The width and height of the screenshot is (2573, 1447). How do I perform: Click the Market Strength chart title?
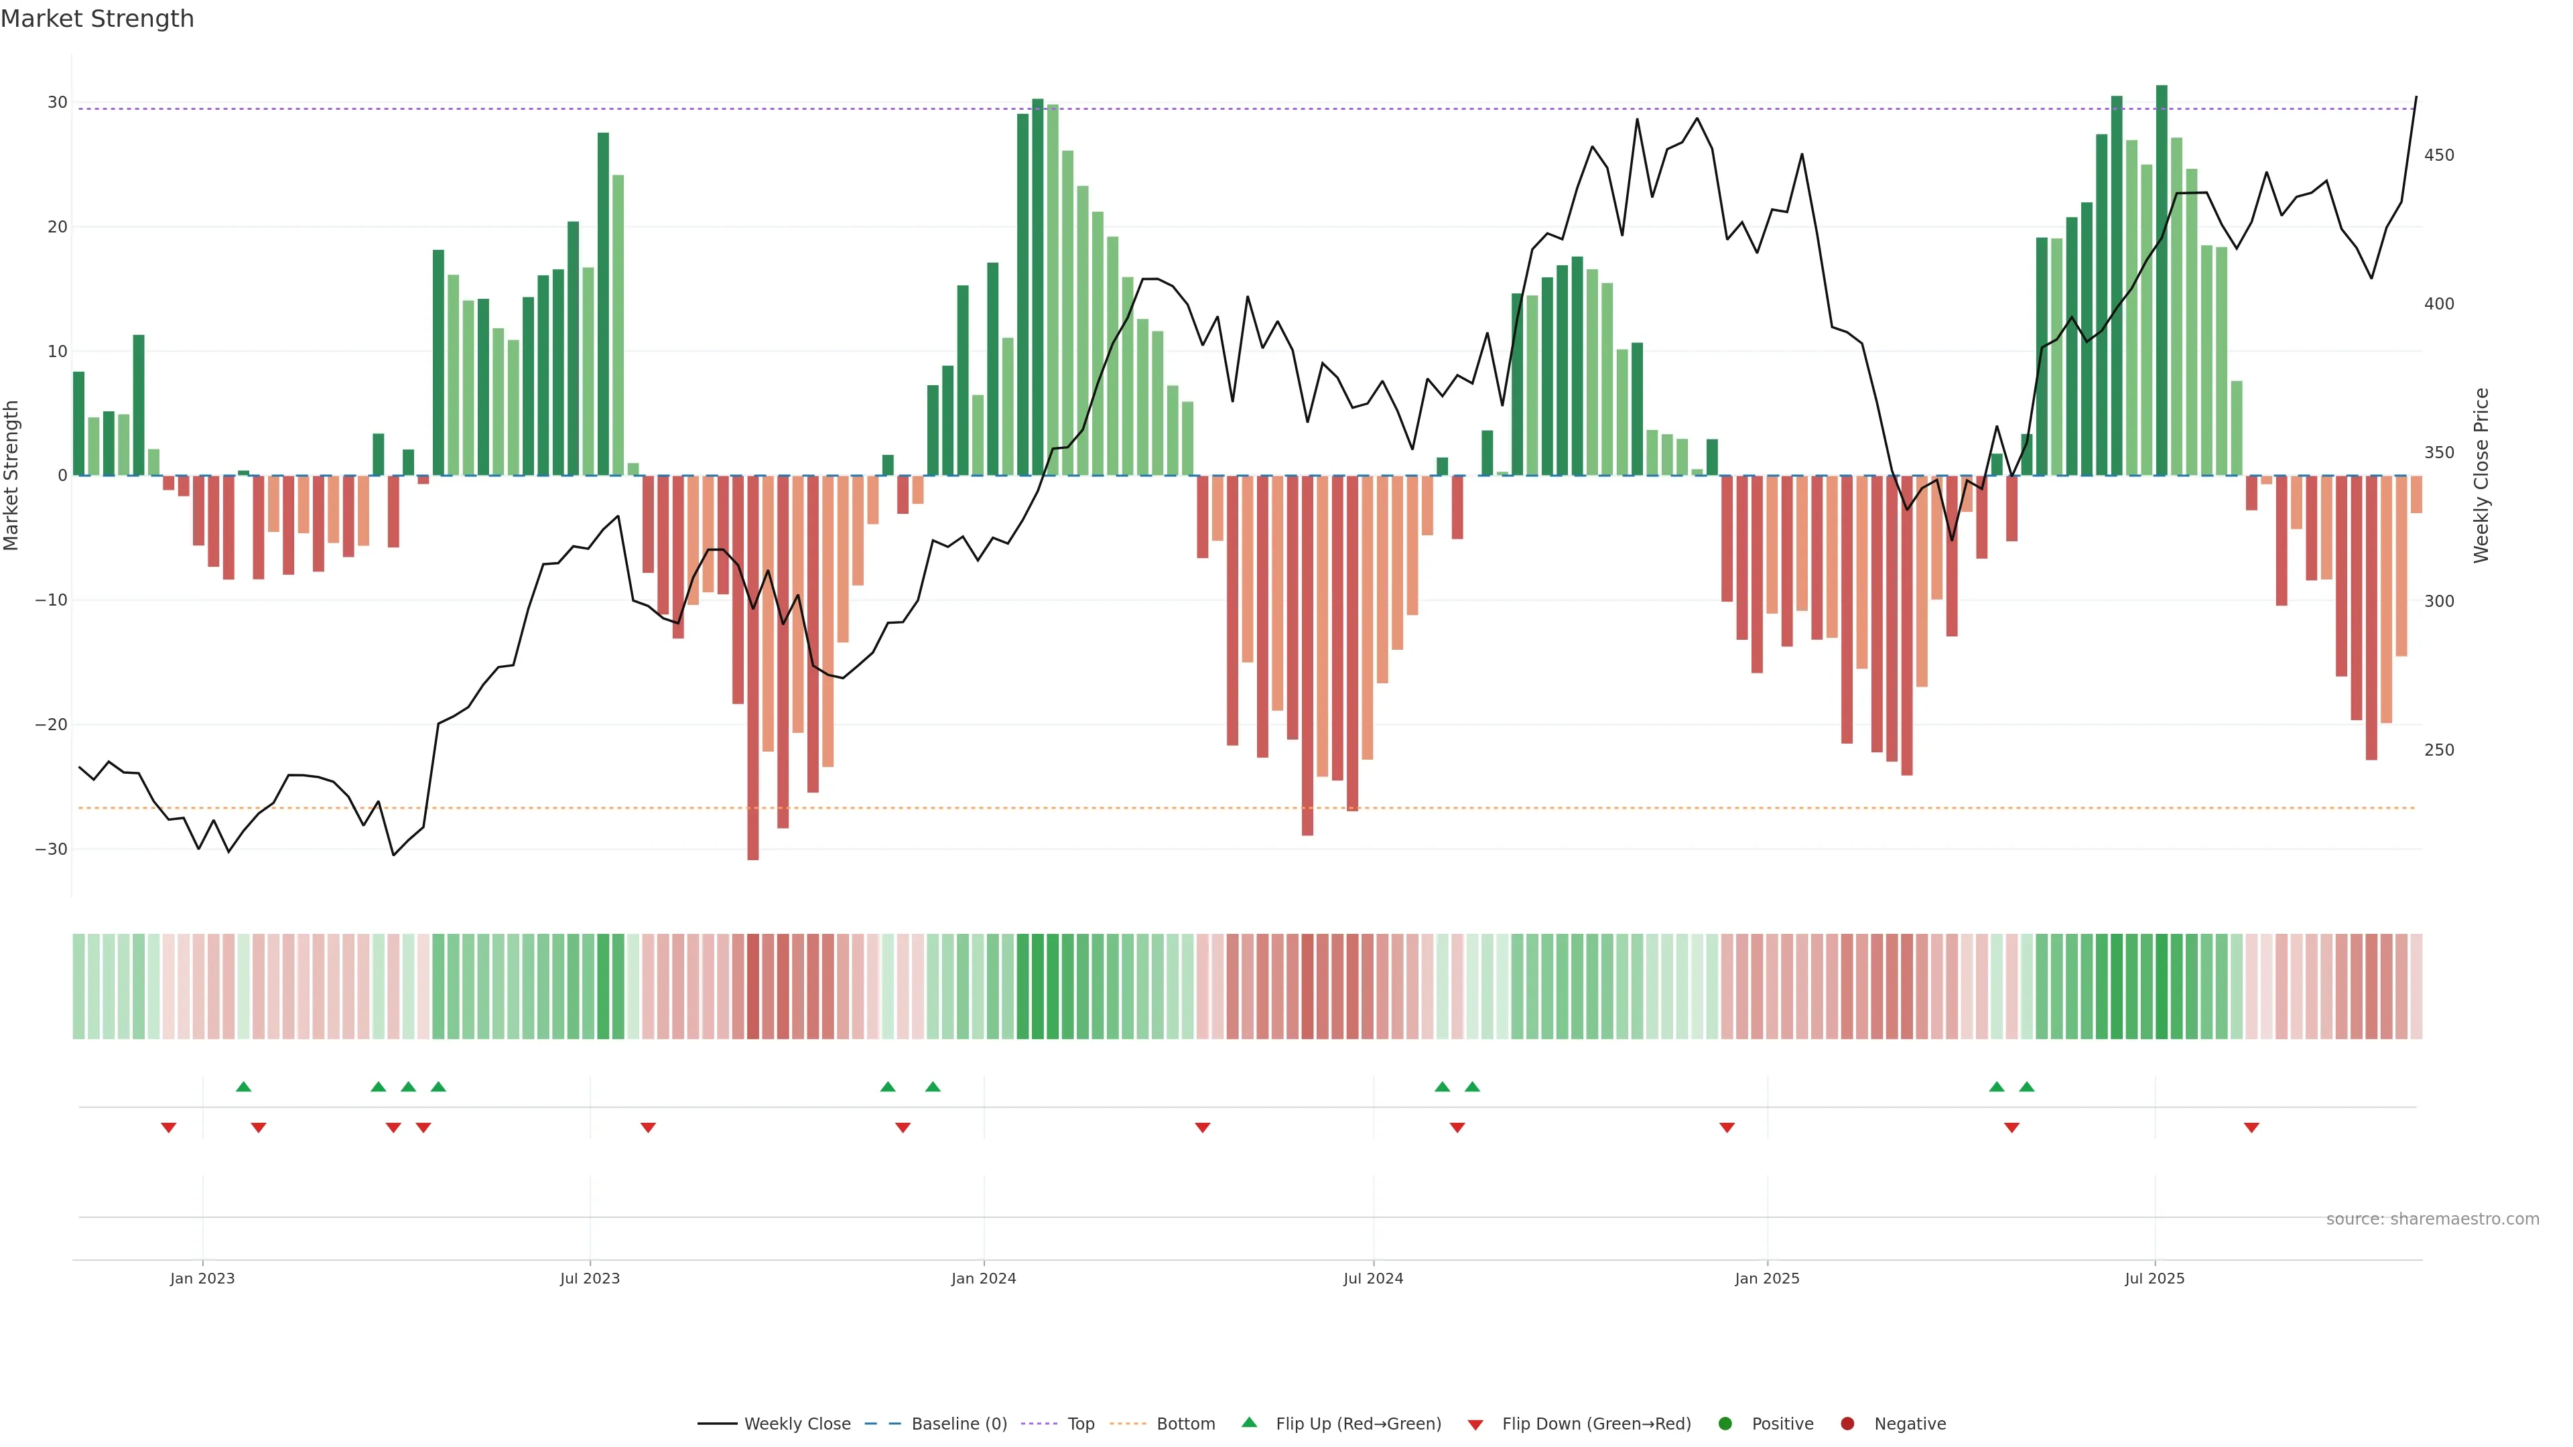click(x=97, y=19)
